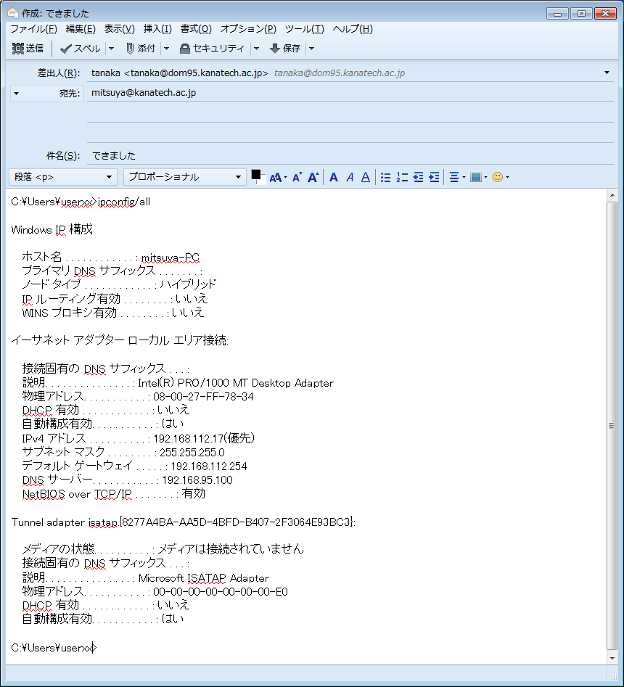The width and height of the screenshot is (624, 687).
Task: Apply bulleted list formatting
Action: tap(385, 177)
